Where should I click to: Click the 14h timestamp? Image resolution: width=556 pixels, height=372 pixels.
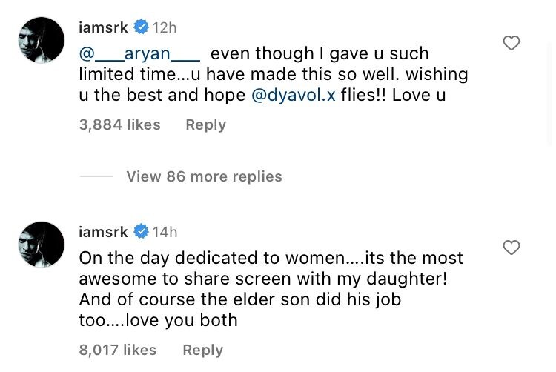[165, 232]
